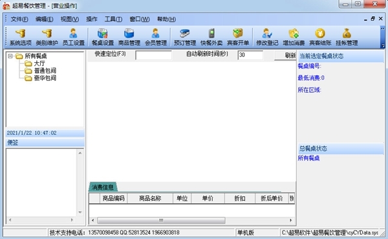Open 挂帐管理 money bag icon
This screenshot has height=239, width=388.
(x=347, y=37)
